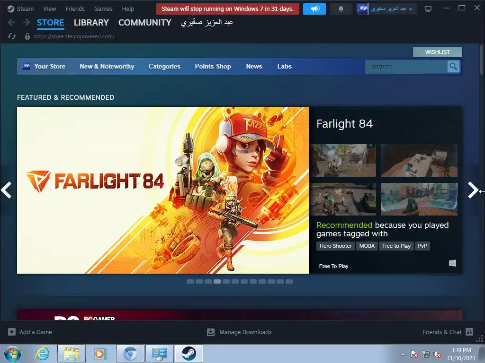Image resolution: width=485 pixels, height=363 pixels.
Task: Click the Add a Game plus icon
Action: point(12,332)
